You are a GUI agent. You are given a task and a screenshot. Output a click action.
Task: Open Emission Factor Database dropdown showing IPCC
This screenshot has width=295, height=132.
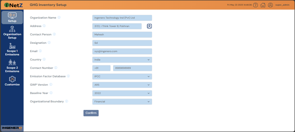pos(122,77)
